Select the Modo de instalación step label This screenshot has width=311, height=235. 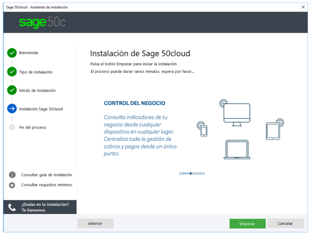[37, 91]
